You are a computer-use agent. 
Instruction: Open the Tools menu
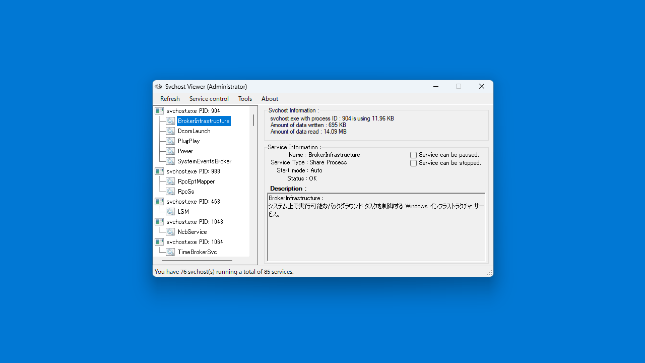[x=245, y=99]
